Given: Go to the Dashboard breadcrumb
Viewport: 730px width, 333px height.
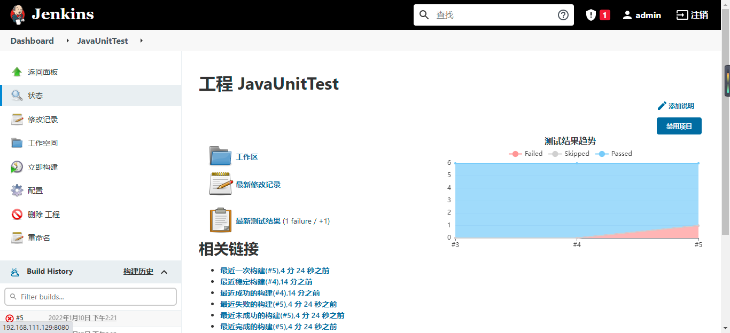Looking at the screenshot, I should tap(32, 41).
